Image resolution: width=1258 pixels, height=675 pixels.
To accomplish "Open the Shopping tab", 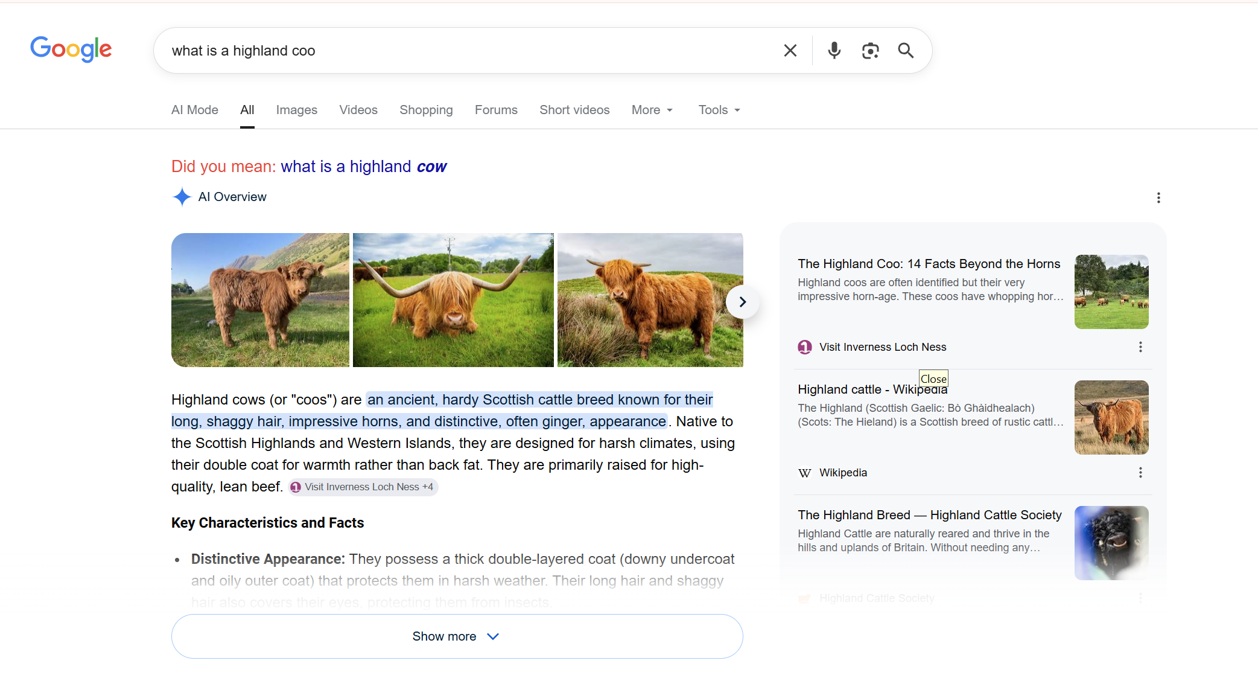I will [x=426, y=110].
